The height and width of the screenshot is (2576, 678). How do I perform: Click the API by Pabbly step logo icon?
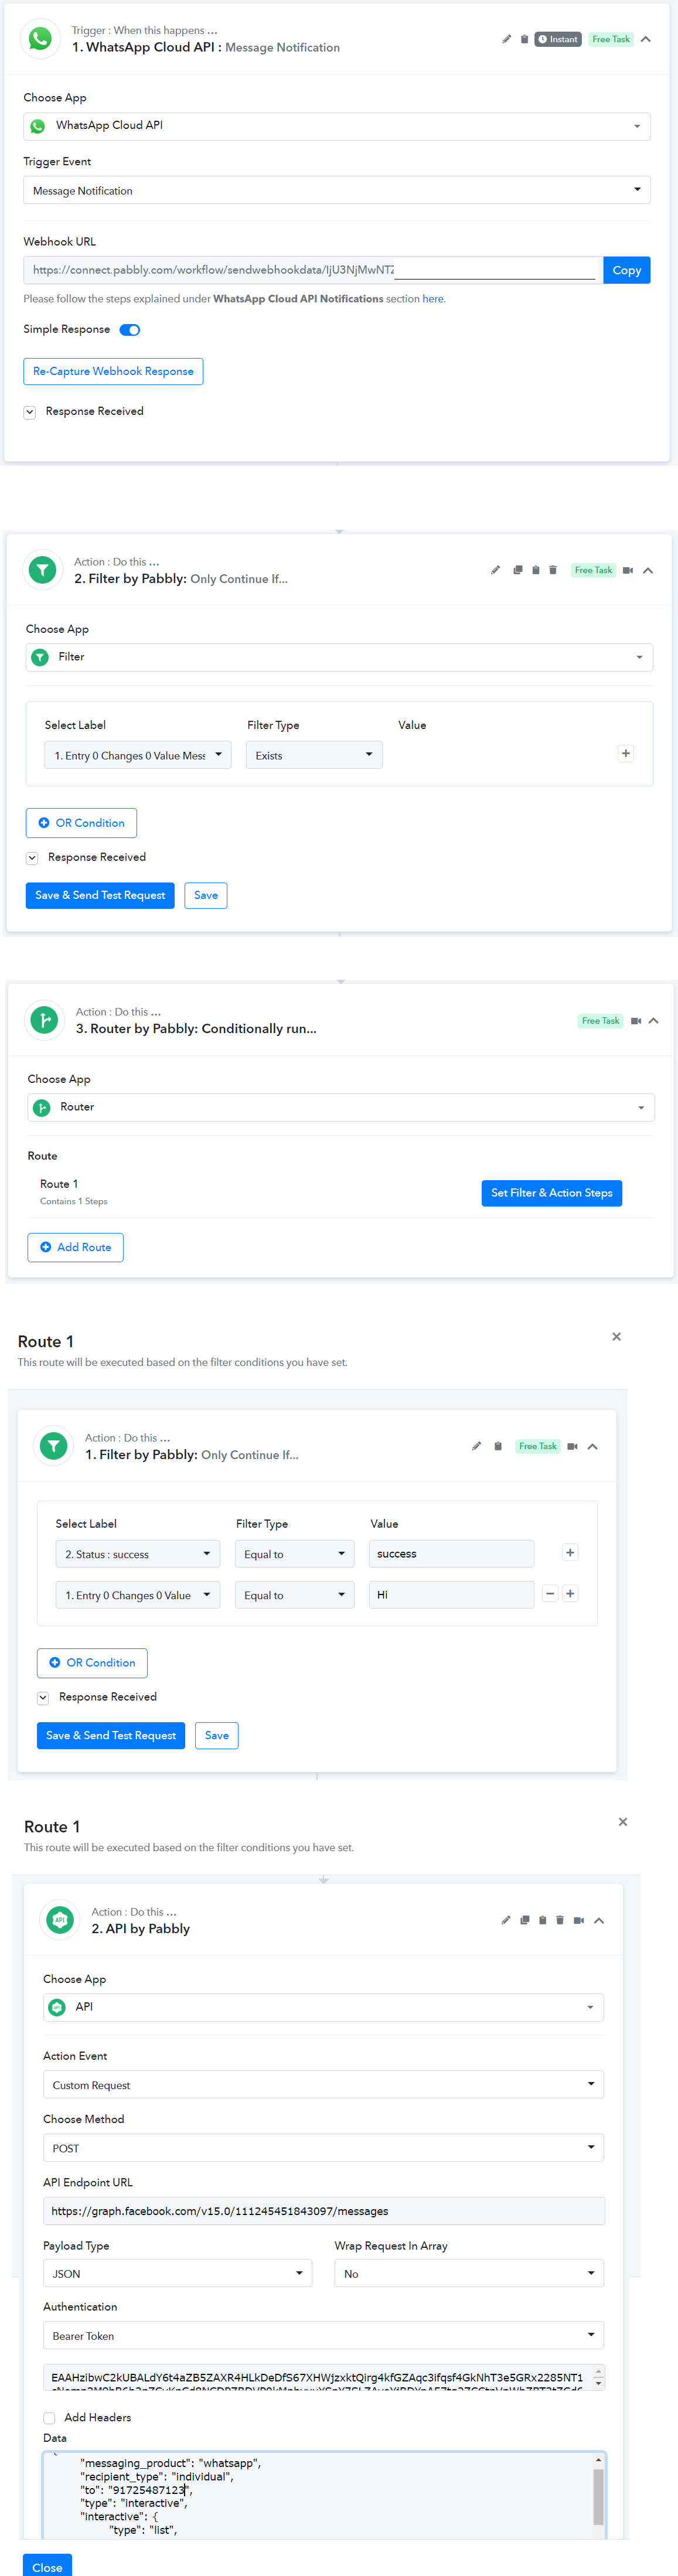pos(60,1920)
